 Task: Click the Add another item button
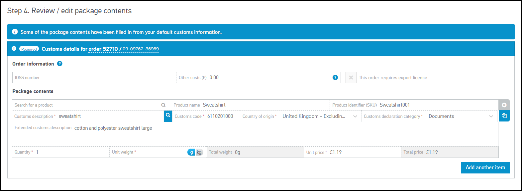[485, 167]
